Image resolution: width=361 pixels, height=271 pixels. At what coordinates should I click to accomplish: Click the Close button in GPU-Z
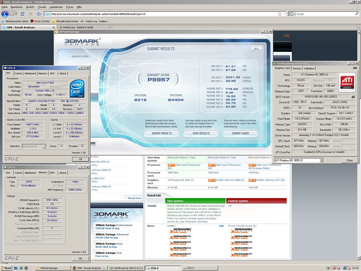pyautogui.click(x=349, y=160)
